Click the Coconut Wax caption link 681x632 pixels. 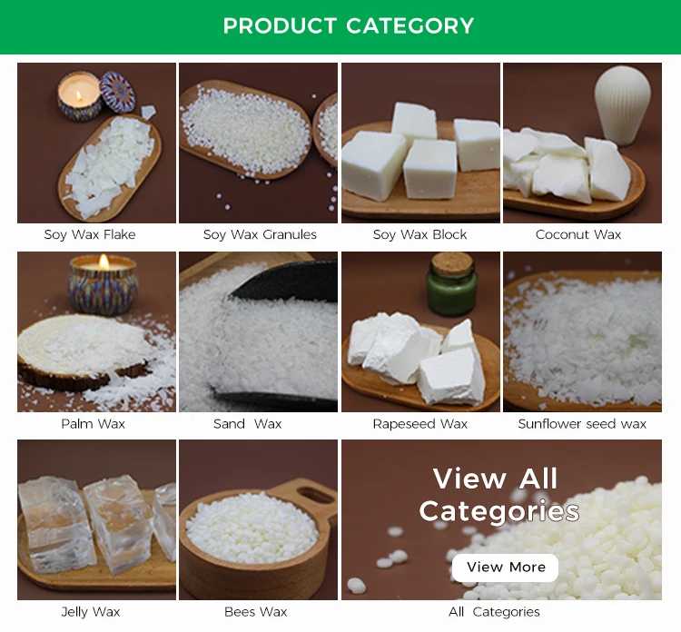[578, 235]
